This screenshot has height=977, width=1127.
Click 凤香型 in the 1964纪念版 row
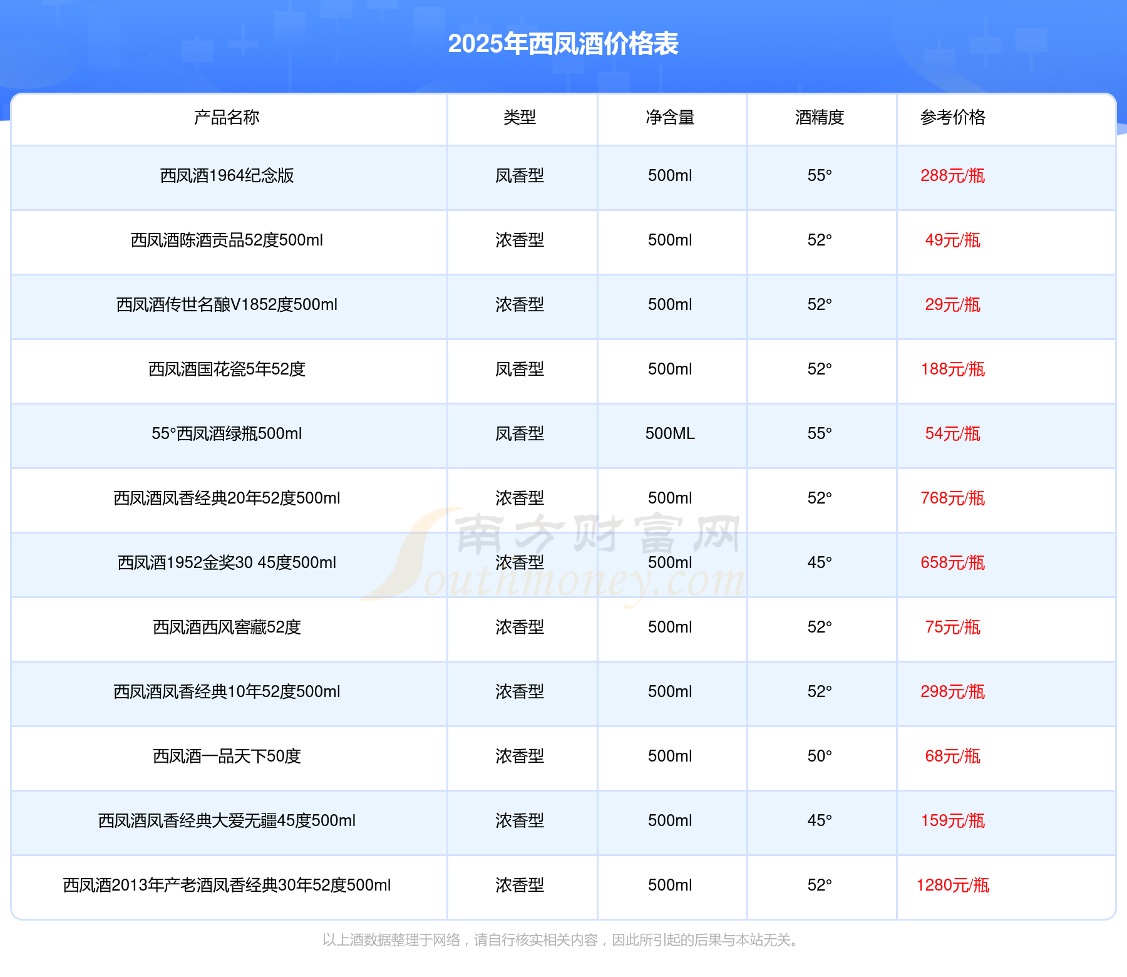click(x=520, y=175)
